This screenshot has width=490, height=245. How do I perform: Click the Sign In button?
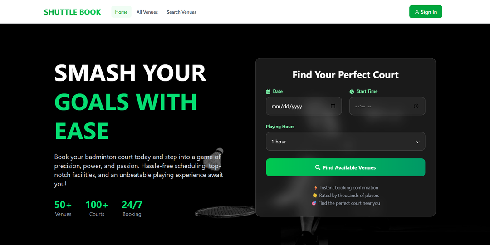[x=426, y=12]
